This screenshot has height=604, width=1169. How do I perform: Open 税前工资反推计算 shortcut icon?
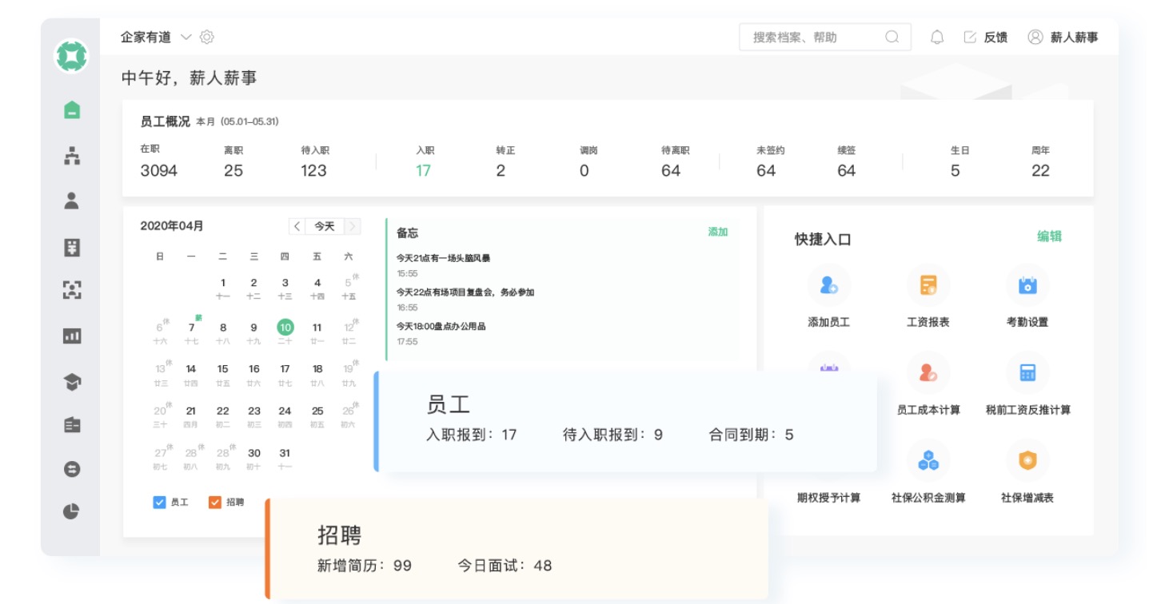click(x=1027, y=373)
